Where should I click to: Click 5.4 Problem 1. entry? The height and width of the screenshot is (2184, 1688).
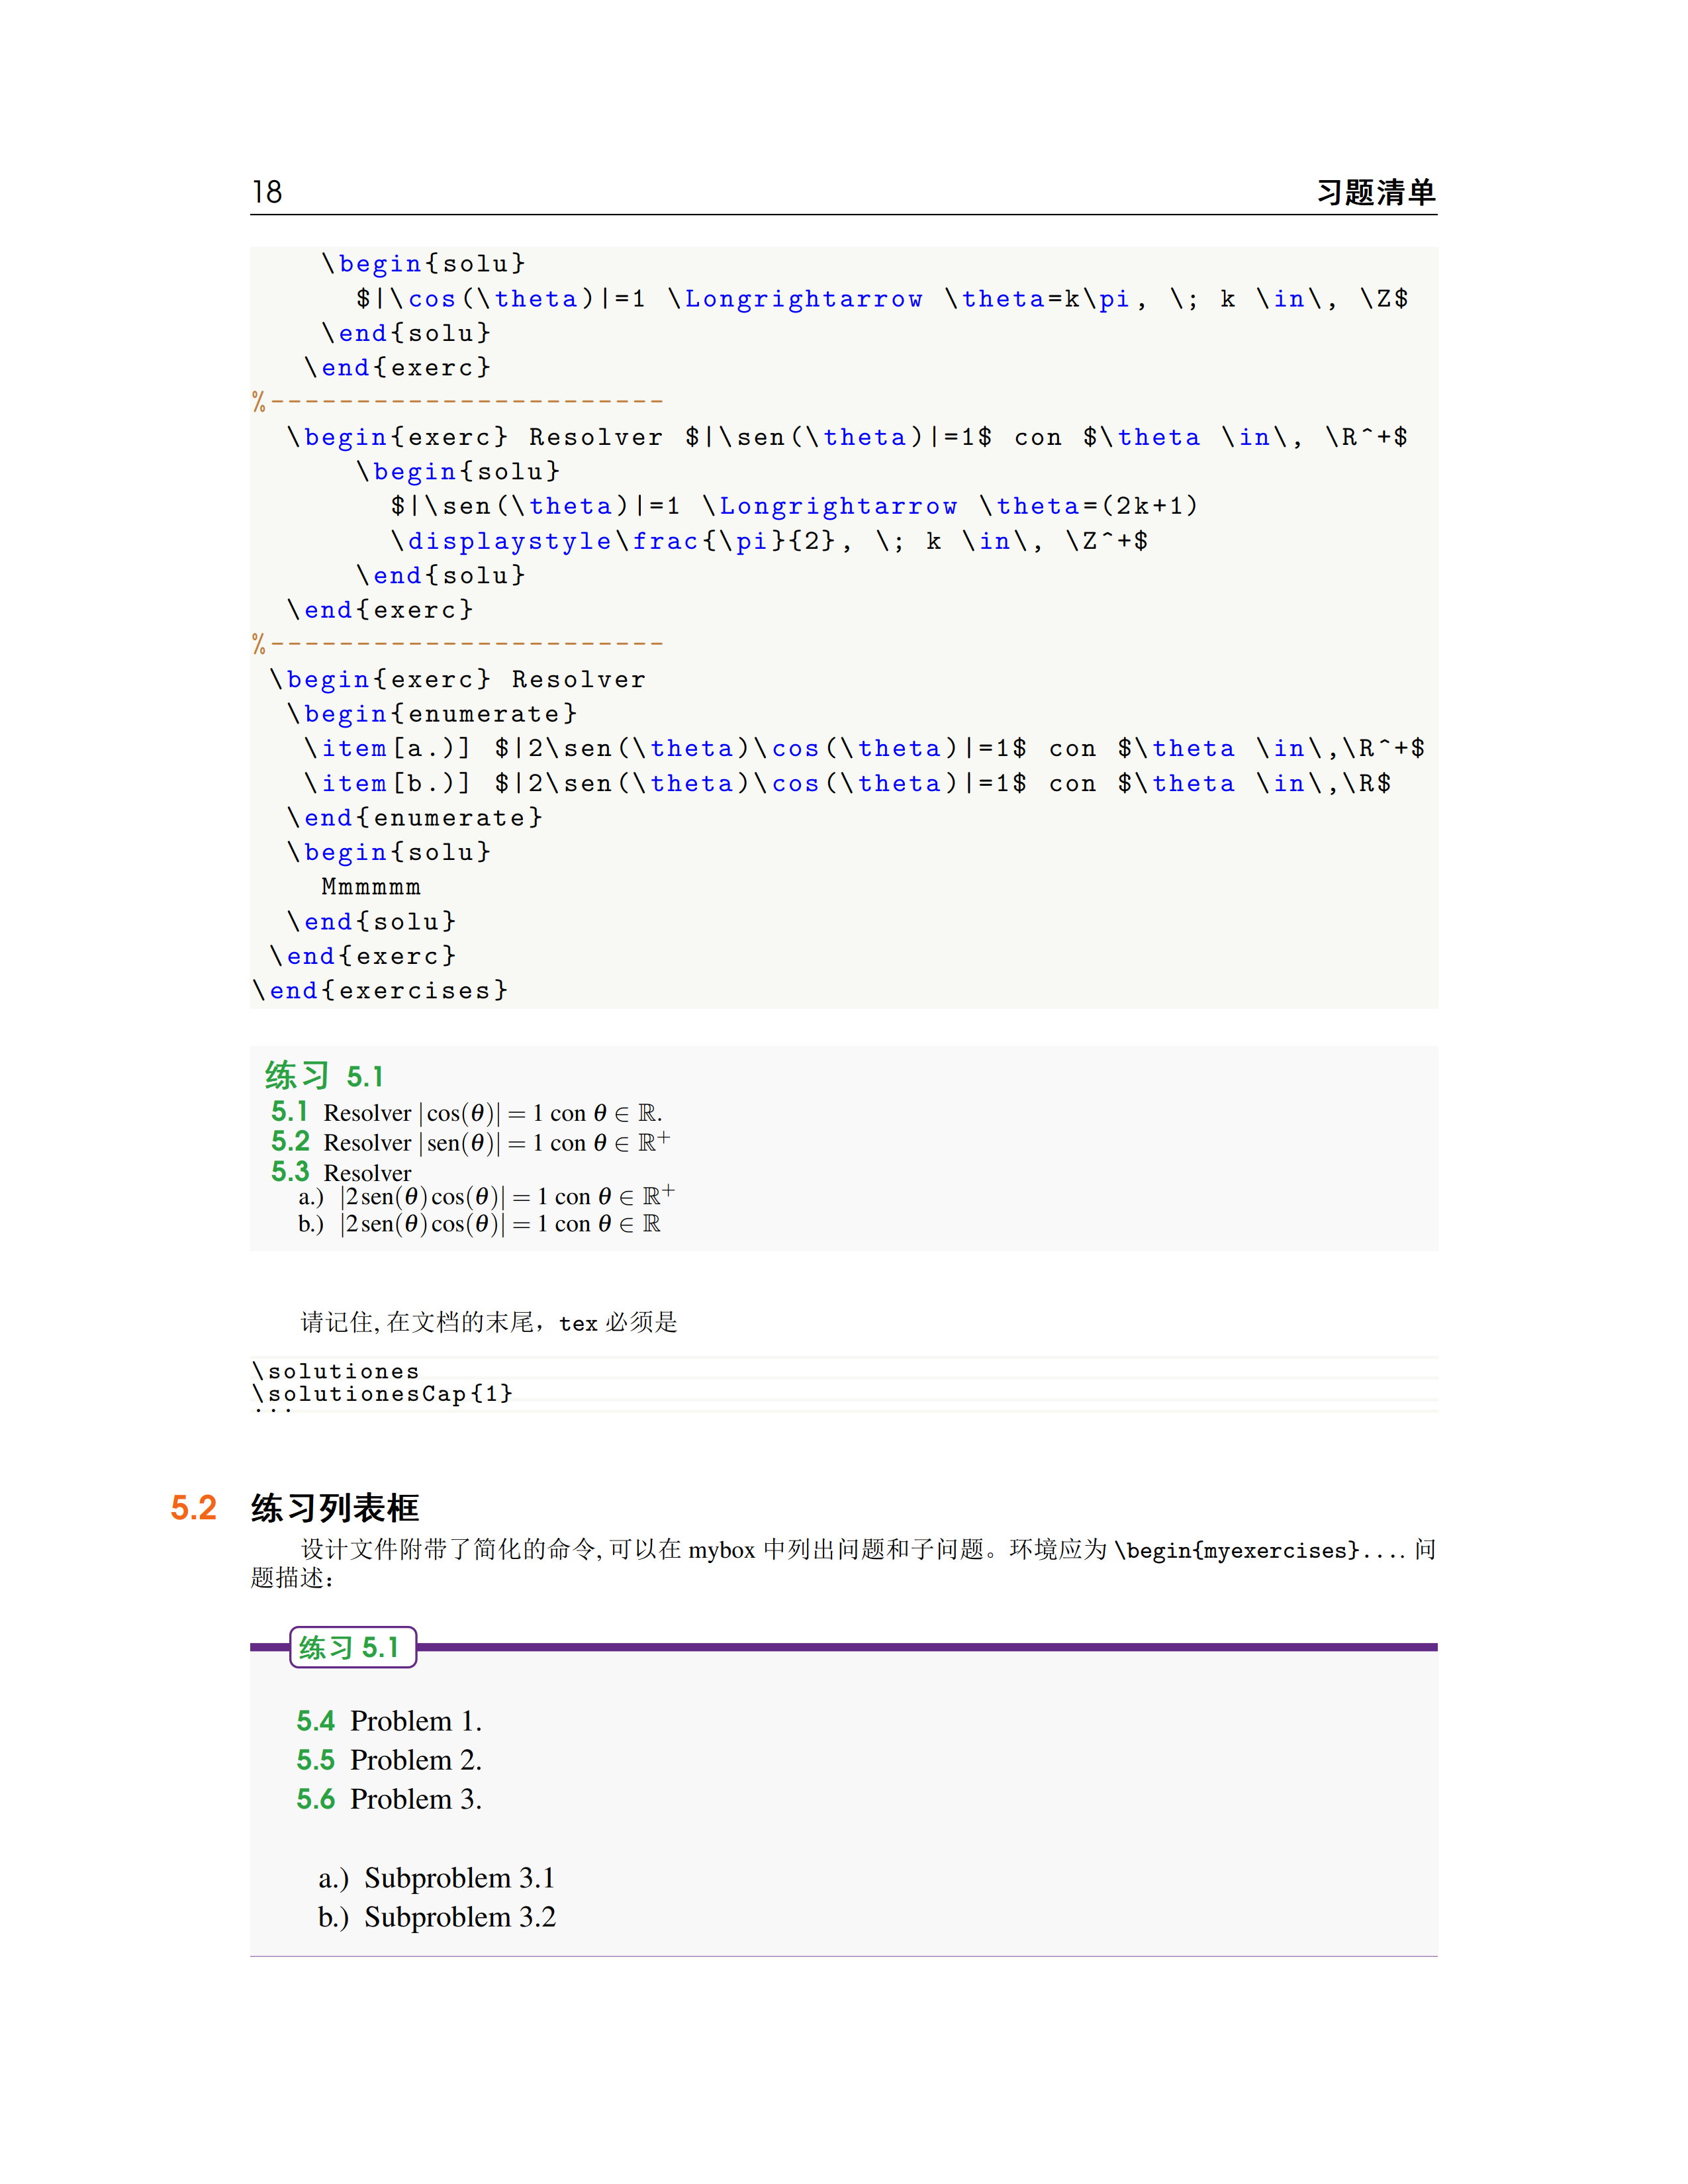click(389, 1721)
